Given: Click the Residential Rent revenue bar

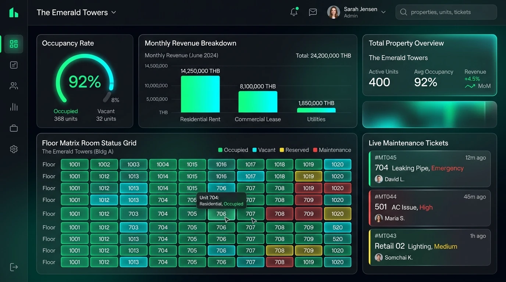Looking at the screenshot, I should click(200, 94).
